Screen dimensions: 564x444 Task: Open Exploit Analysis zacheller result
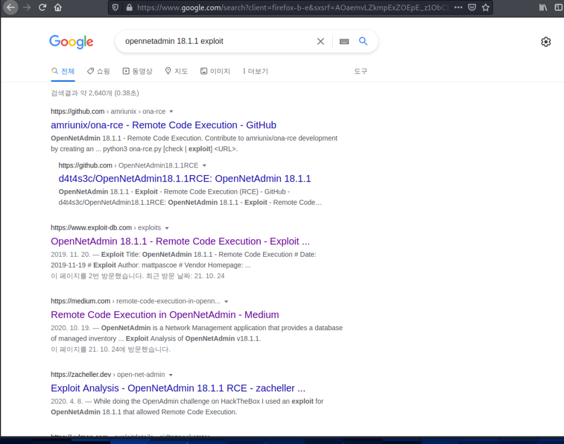click(177, 388)
